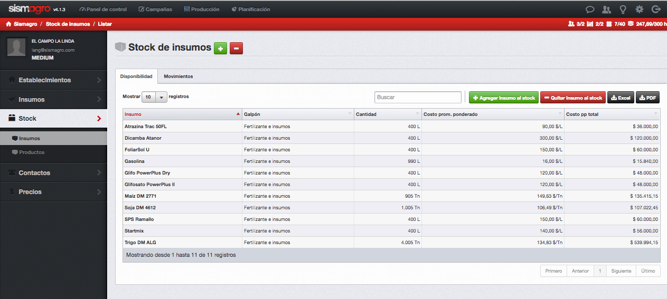This screenshot has width=667, height=299.
Task: Click the logout arrow icon
Action: tap(656, 9)
